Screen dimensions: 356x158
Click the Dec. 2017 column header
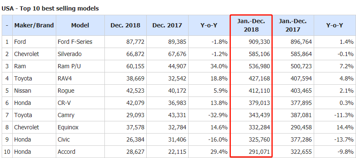[167, 25]
